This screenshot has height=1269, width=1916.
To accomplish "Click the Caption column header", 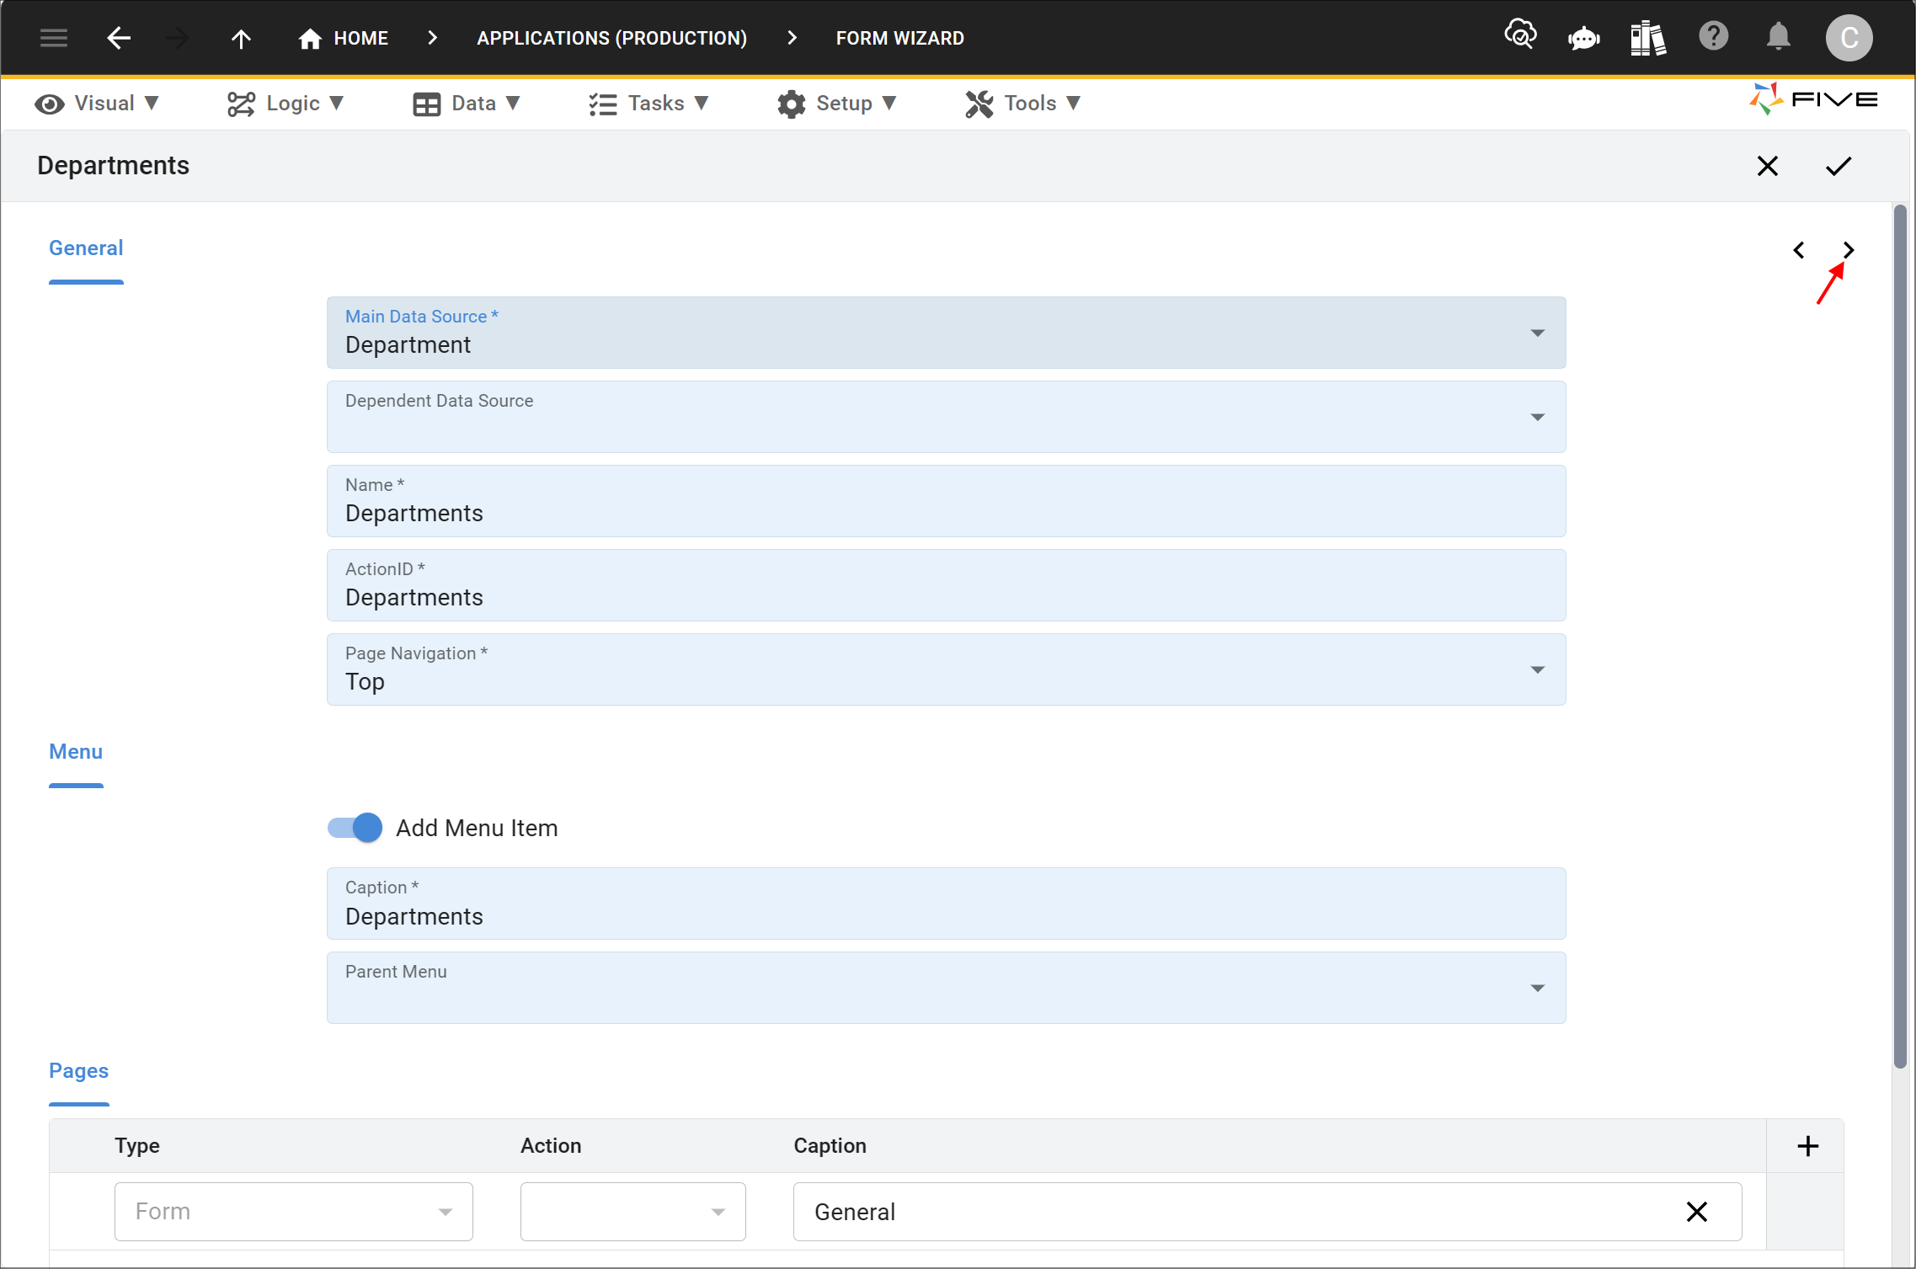I will pos(830,1145).
